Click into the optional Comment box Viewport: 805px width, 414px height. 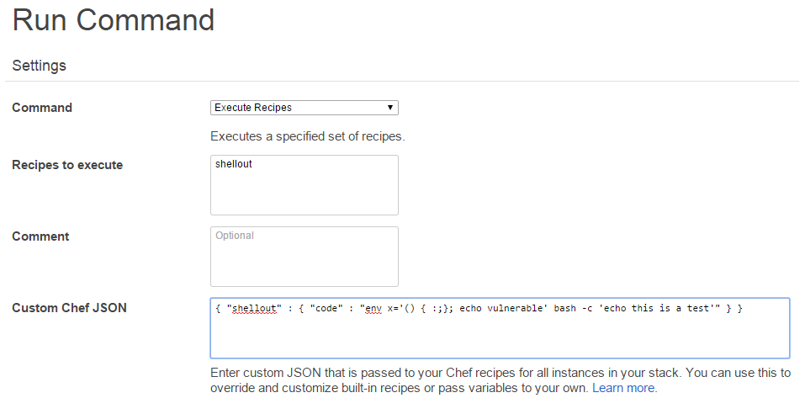click(x=304, y=257)
